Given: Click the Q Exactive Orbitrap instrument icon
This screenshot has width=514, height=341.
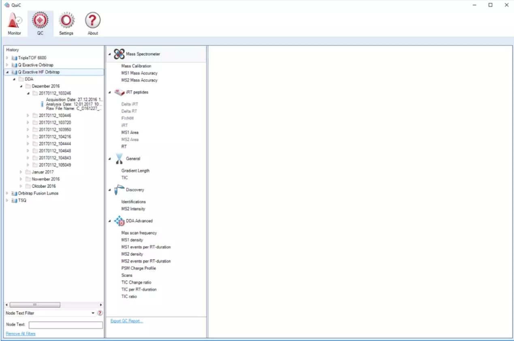Looking at the screenshot, I should 15,65.
